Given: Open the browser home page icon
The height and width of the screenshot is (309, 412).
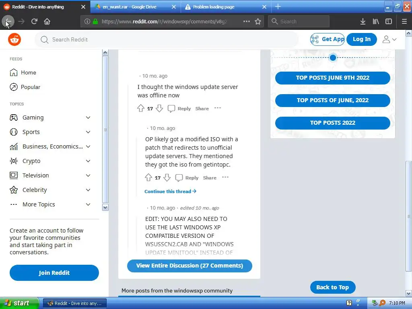Looking at the screenshot, I should click(47, 21).
